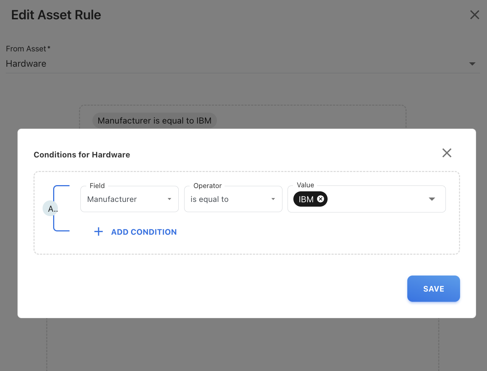Expand the Value dropdown arrow
This screenshot has width=487, height=371.
pyautogui.click(x=432, y=199)
